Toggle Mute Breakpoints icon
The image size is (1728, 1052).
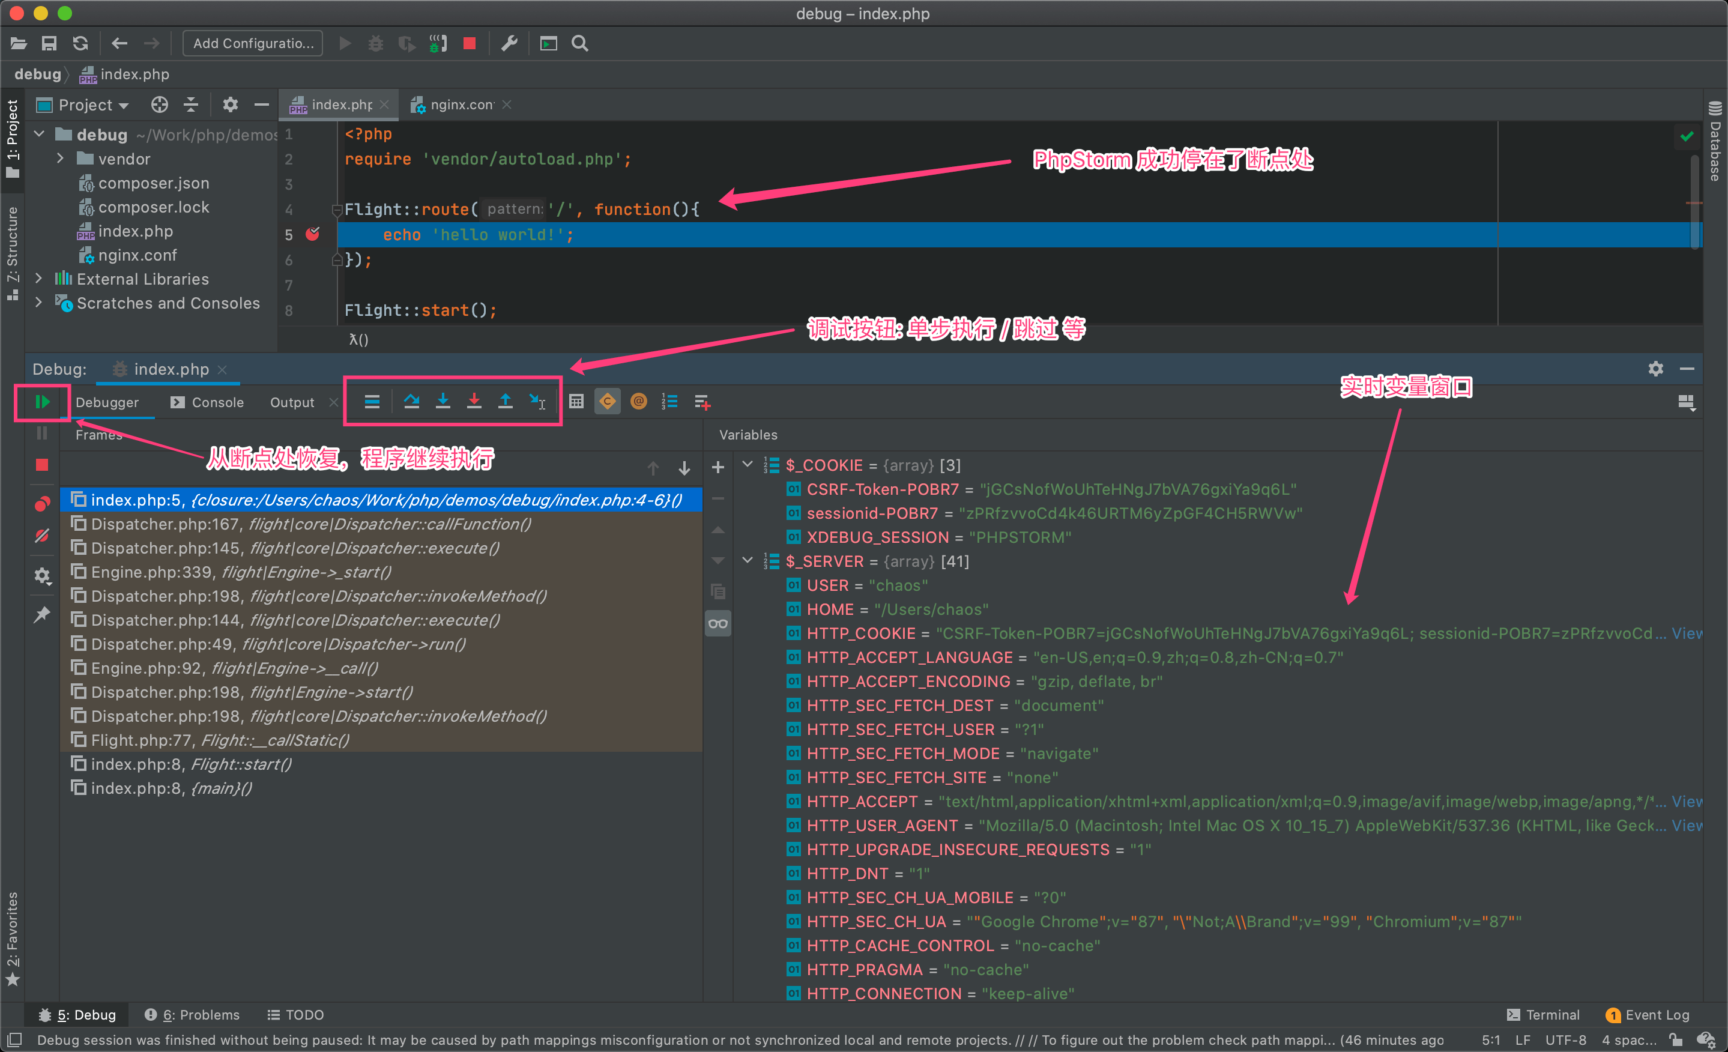(42, 537)
